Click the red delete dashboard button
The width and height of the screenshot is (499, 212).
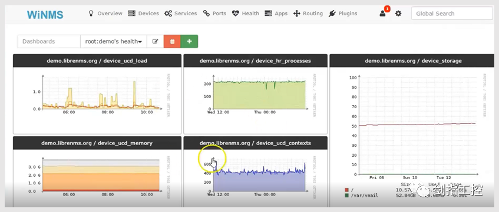[x=172, y=42]
